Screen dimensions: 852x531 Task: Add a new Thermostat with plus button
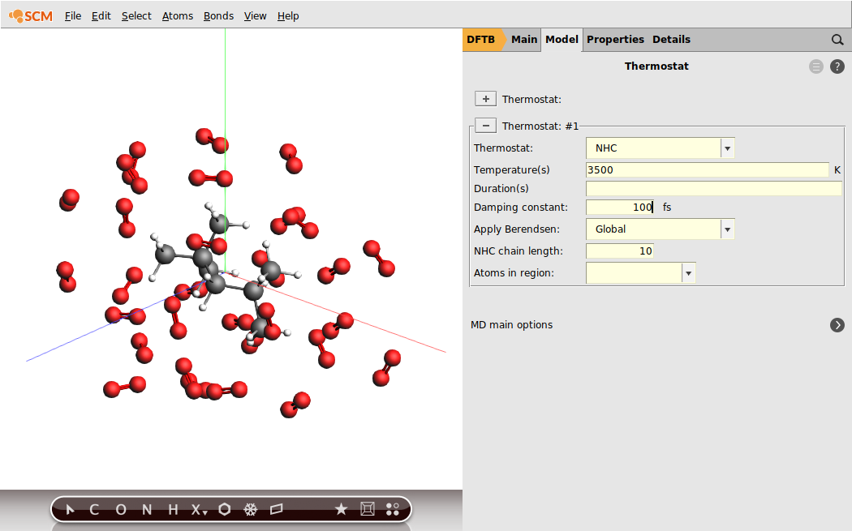pos(486,99)
